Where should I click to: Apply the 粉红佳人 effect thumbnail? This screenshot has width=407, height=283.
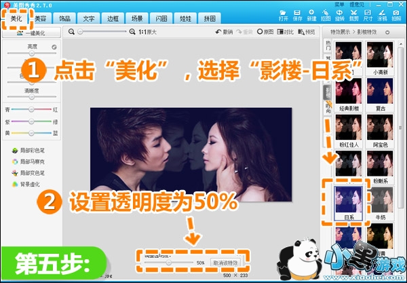coord(349,131)
